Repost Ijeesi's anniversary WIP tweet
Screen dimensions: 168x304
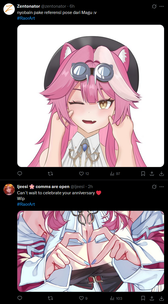coord(50,298)
